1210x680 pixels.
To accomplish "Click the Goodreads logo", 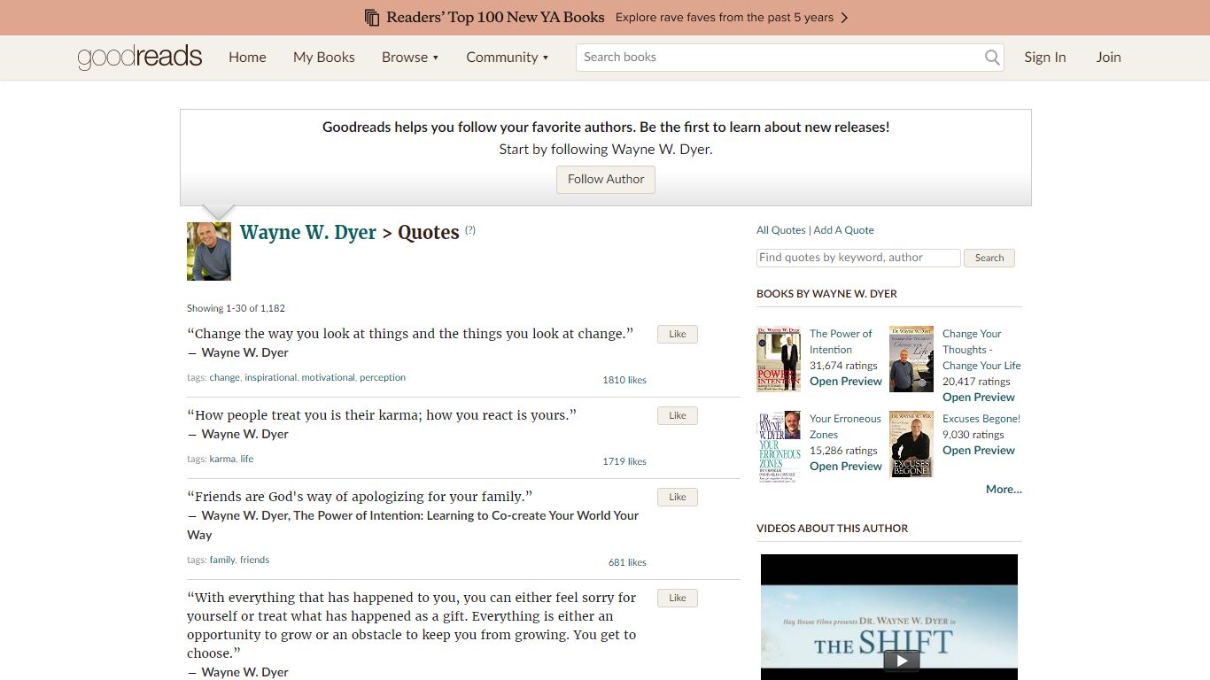I will pos(140,58).
